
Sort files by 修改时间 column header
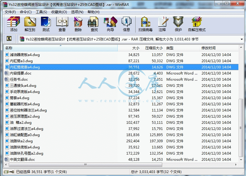[x=219, y=48]
